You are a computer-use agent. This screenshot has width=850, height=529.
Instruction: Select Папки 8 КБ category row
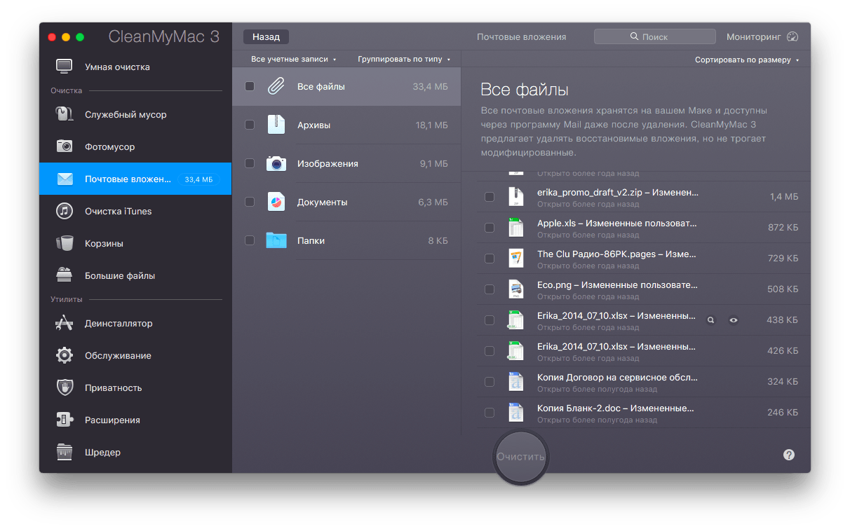(x=346, y=240)
